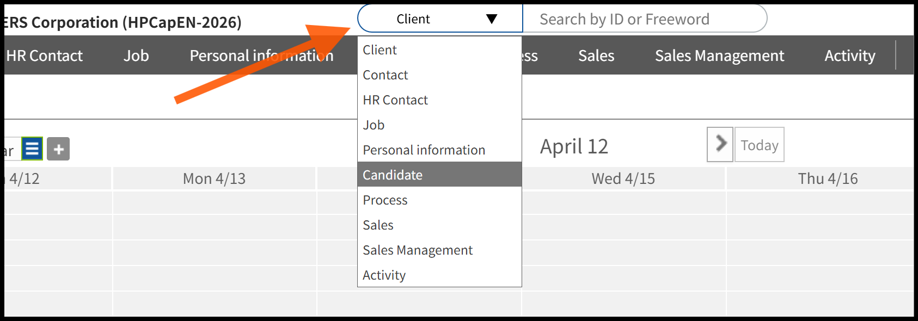Select Job option in the dropdown
This screenshot has height=321, width=918.
click(x=374, y=125)
